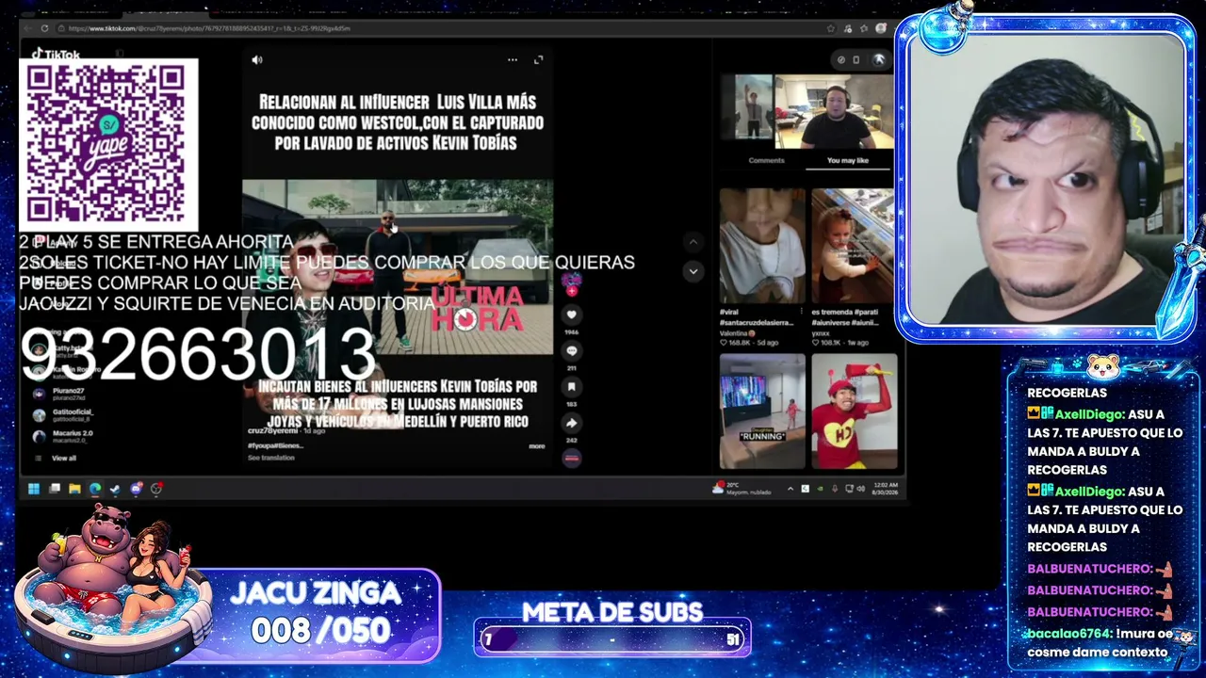Image resolution: width=1206 pixels, height=678 pixels.
Task: Open comments via speech bubble icon
Action: [571, 350]
